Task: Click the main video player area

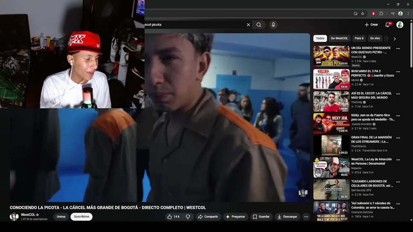Action: (x=160, y=118)
